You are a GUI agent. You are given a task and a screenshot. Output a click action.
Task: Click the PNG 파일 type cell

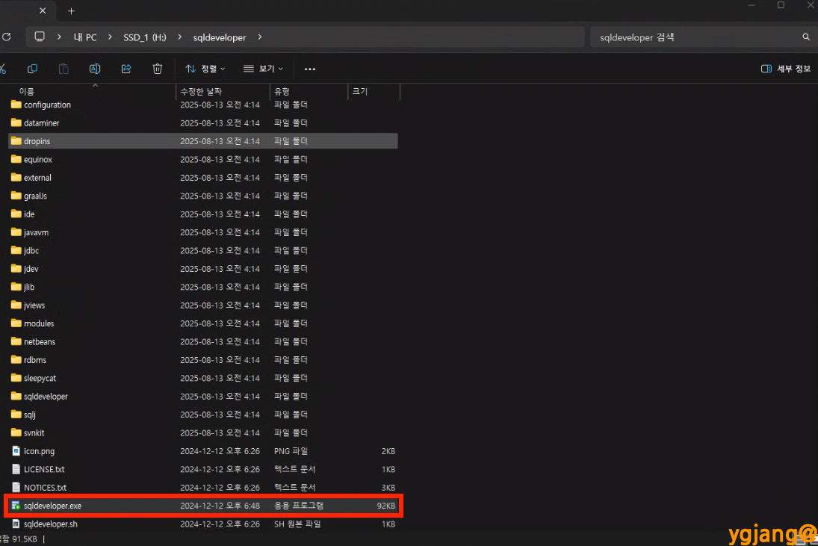coord(291,451)
